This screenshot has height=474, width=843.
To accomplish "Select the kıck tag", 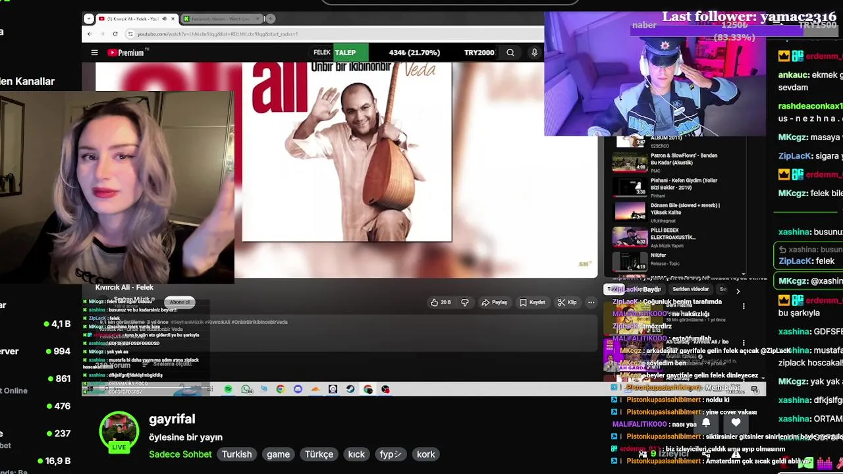I will click(356, 454).
